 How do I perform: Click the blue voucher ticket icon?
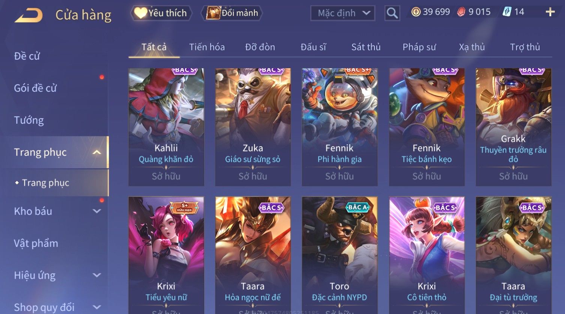507,12
